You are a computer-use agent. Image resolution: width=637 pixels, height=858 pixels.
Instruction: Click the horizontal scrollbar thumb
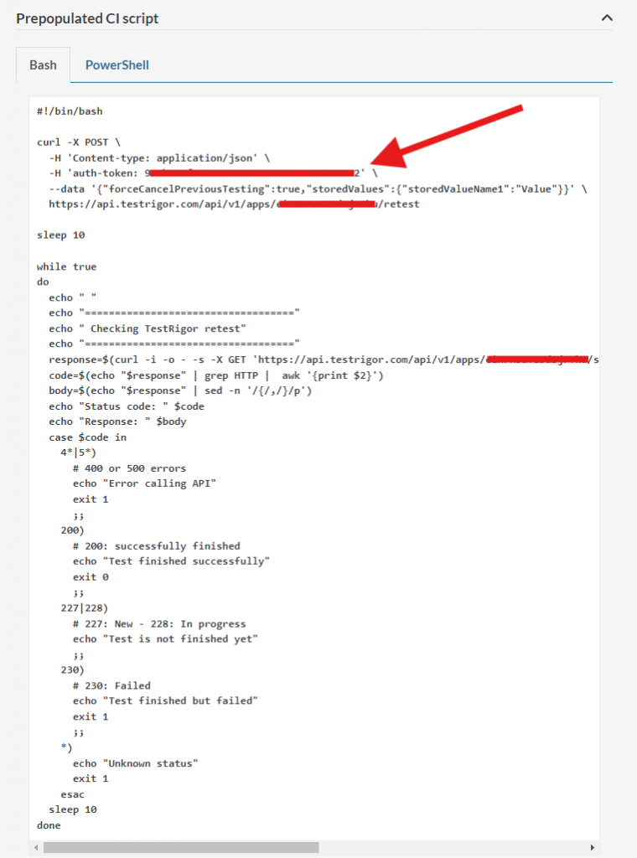point(181,847)
